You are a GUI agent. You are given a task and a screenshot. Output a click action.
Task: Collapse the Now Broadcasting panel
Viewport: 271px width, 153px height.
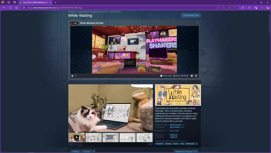click(x=197, y=23)
